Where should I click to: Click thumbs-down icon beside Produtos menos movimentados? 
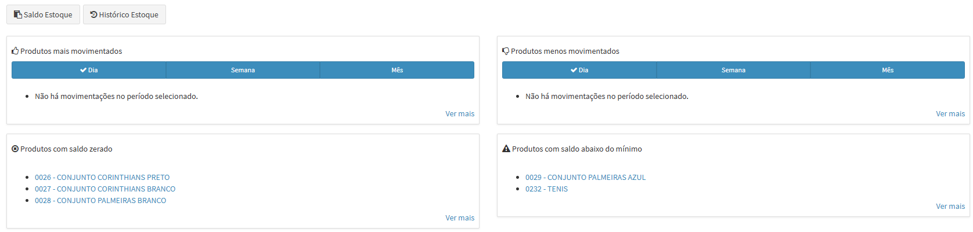(506, 51)
